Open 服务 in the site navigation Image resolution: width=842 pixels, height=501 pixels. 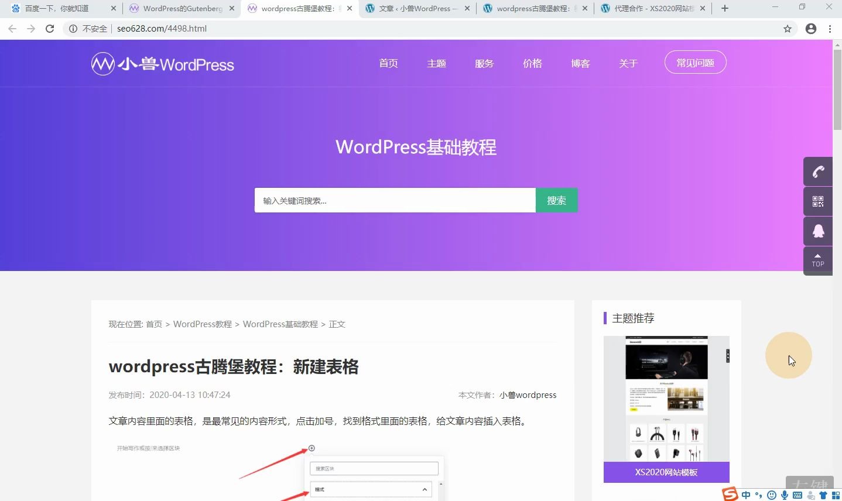[x=484, y=63]
